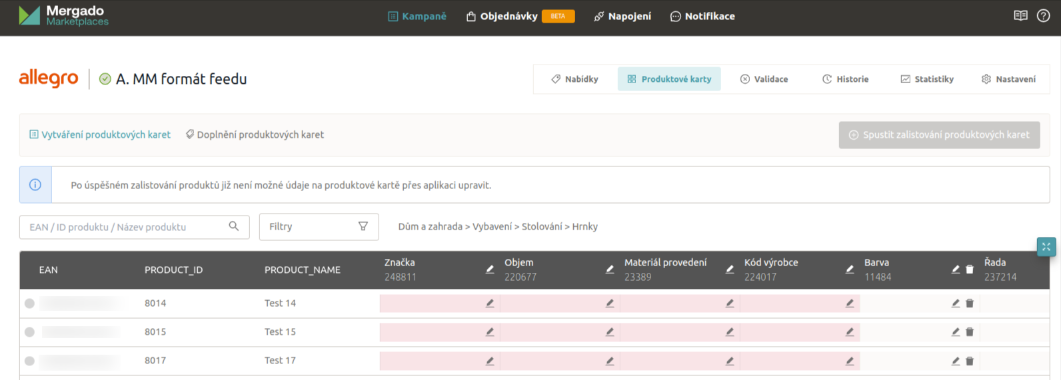Viewport: 1061px width, 380px height.
Task: Select the radio circle for product 8015
Action: (29, 332)
